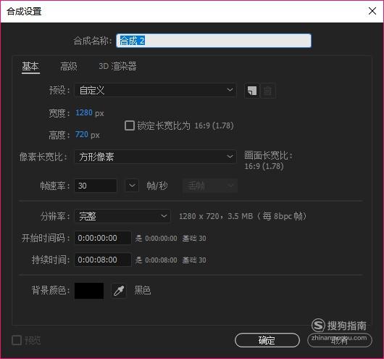Click the width value 1280
Screen dimensions: 384x359
(84, 113)
